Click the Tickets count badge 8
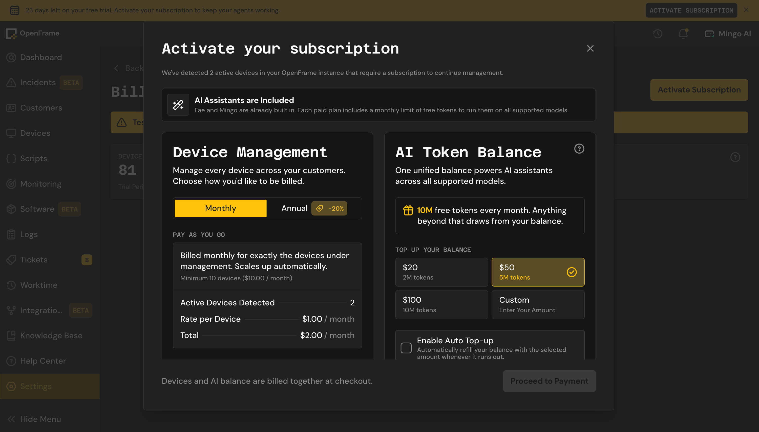The width and height of the screenshot is (759, 432). tap(87, 260)
